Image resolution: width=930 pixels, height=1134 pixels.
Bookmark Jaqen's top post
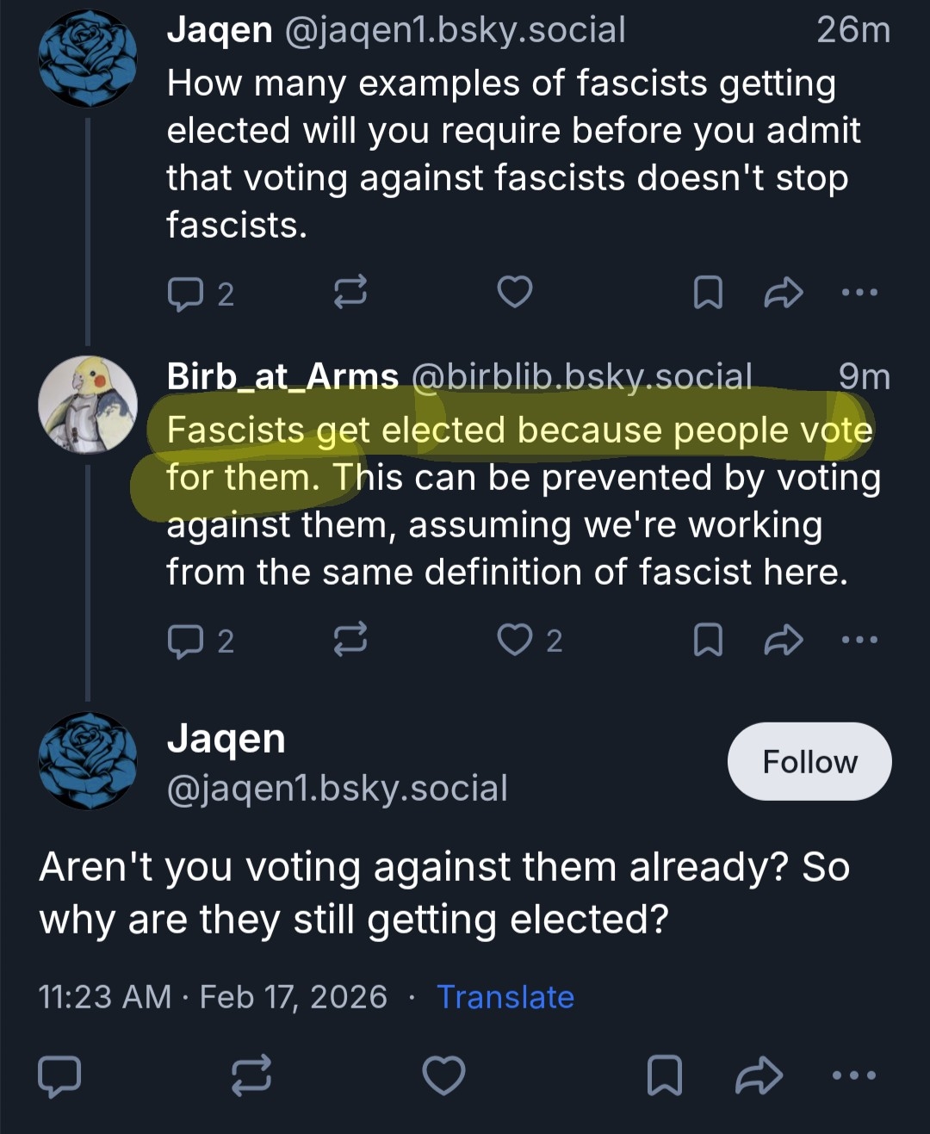(x=708, y=293)
